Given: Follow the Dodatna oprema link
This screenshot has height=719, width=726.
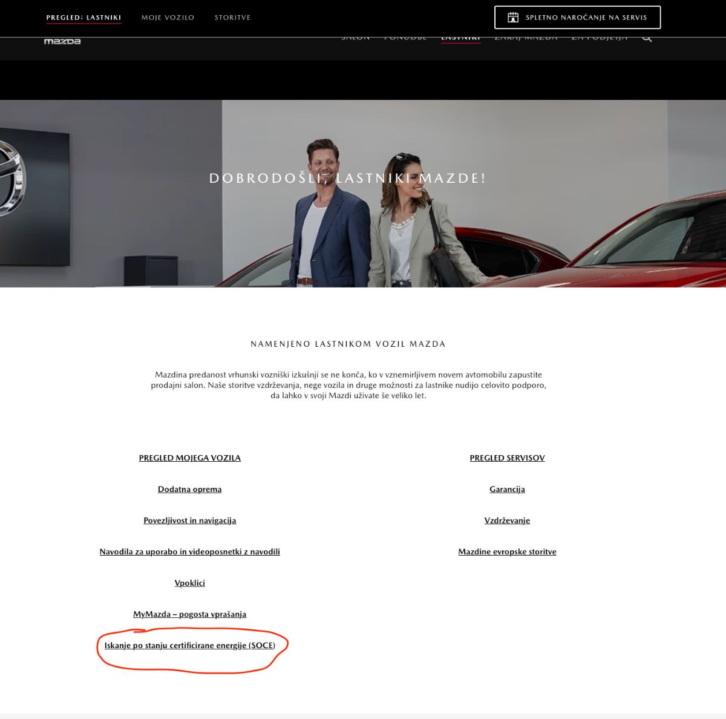Looking at the screenshot, I should pyautogui.click(x=190, y=489).
